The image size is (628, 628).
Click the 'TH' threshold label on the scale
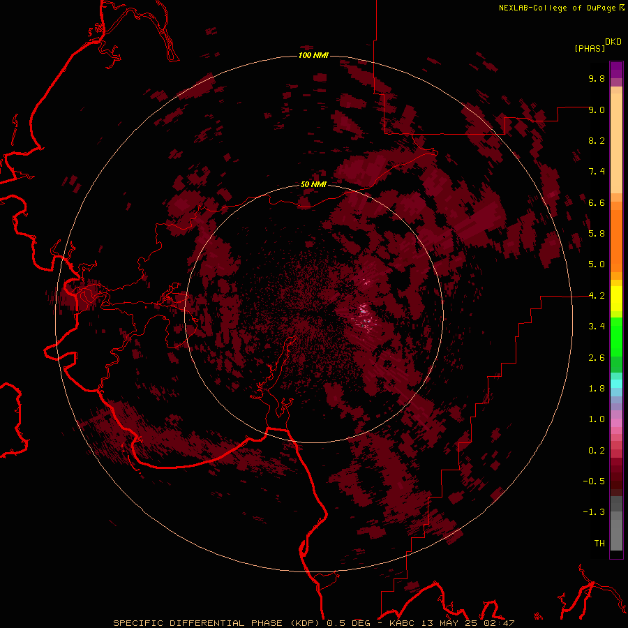(599, 544)
